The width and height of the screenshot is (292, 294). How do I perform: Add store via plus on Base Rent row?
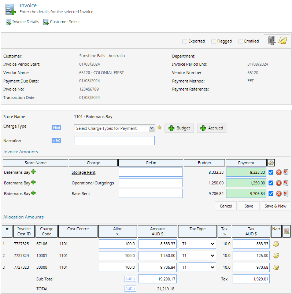pyautogui.click(x=33, y=193)
